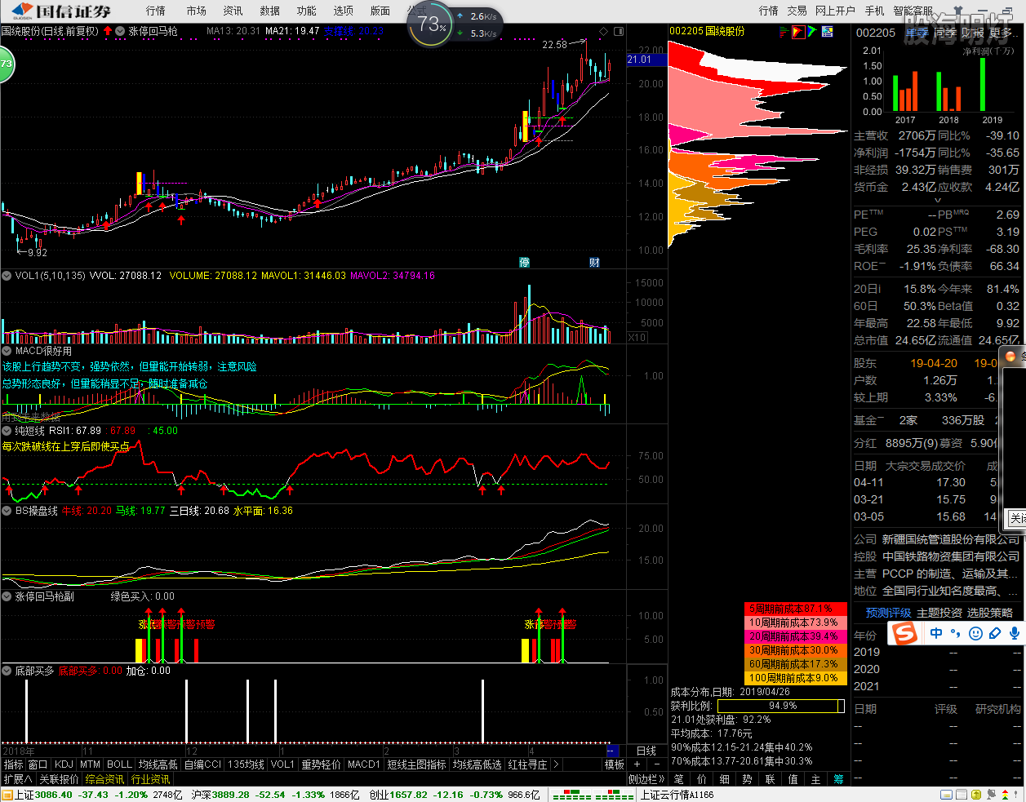Click the yellow icon in status bar
1026x802 pixels.
coord(975,795)
